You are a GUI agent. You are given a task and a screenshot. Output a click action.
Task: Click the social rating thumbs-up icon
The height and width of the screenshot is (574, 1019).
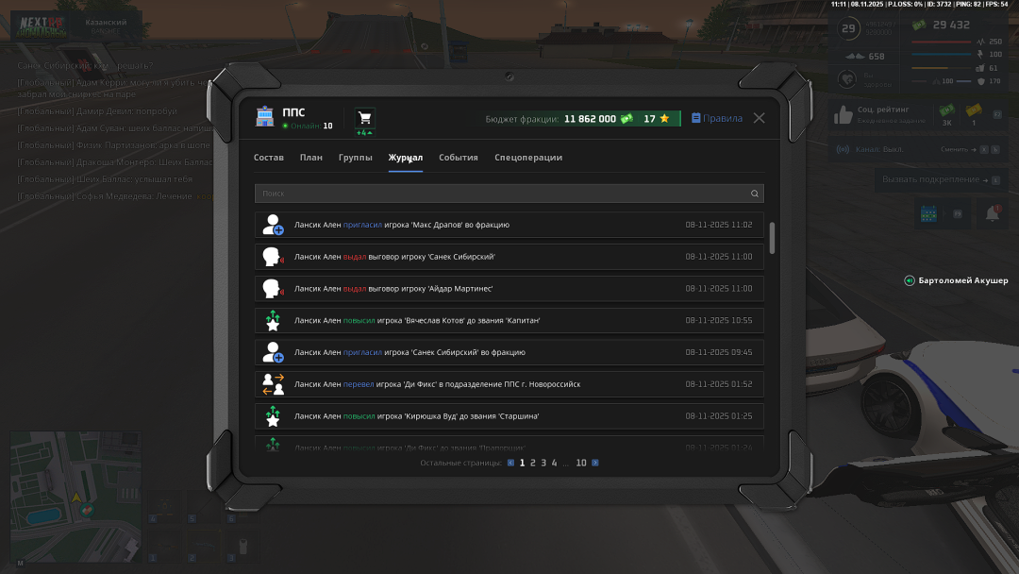click(844, 115)
